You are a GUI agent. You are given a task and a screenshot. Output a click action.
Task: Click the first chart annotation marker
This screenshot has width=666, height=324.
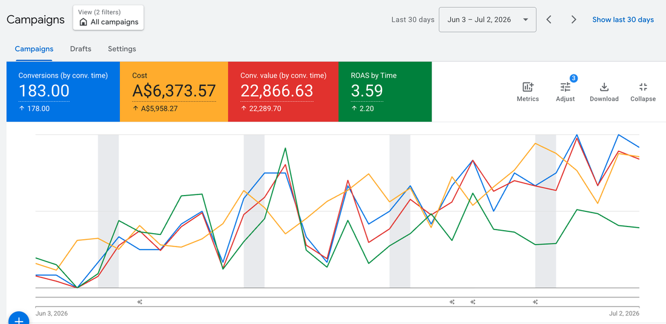(x=140, y=302)
